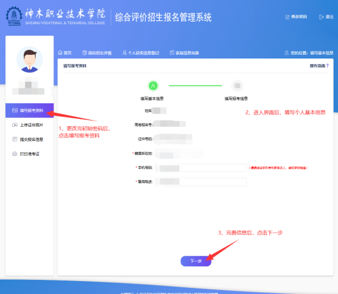
Task: Click the green 填写基本信息 step circle
Action: pyautogui.click(x=153, y=85)
